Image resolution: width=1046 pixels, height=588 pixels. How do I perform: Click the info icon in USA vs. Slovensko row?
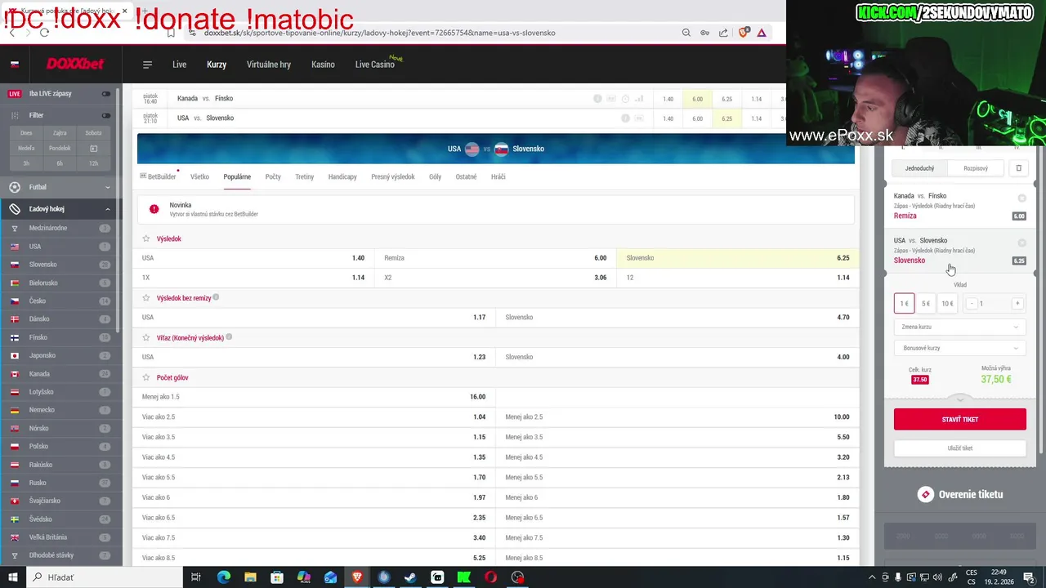(625, 118)
